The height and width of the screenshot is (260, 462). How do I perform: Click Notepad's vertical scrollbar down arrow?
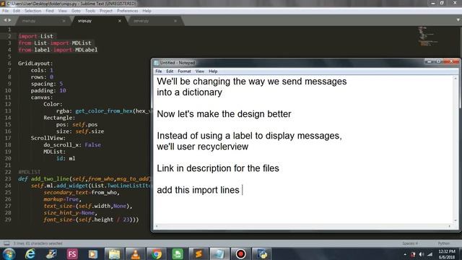click(456, 220)
